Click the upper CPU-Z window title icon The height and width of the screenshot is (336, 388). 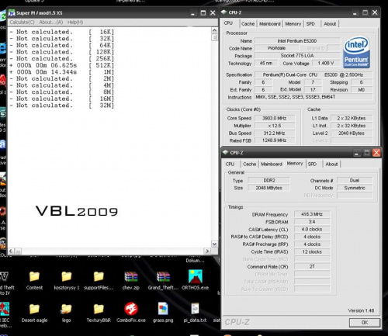(224, 12)
